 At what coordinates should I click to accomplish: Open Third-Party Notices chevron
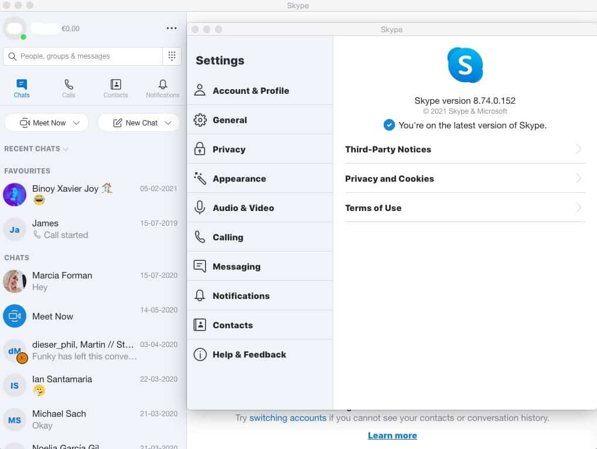[x=578, y=149]
